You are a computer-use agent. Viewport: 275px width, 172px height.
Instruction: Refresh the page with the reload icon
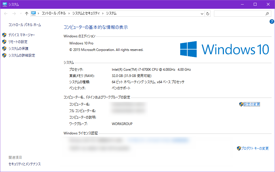(x=208, y=14)
